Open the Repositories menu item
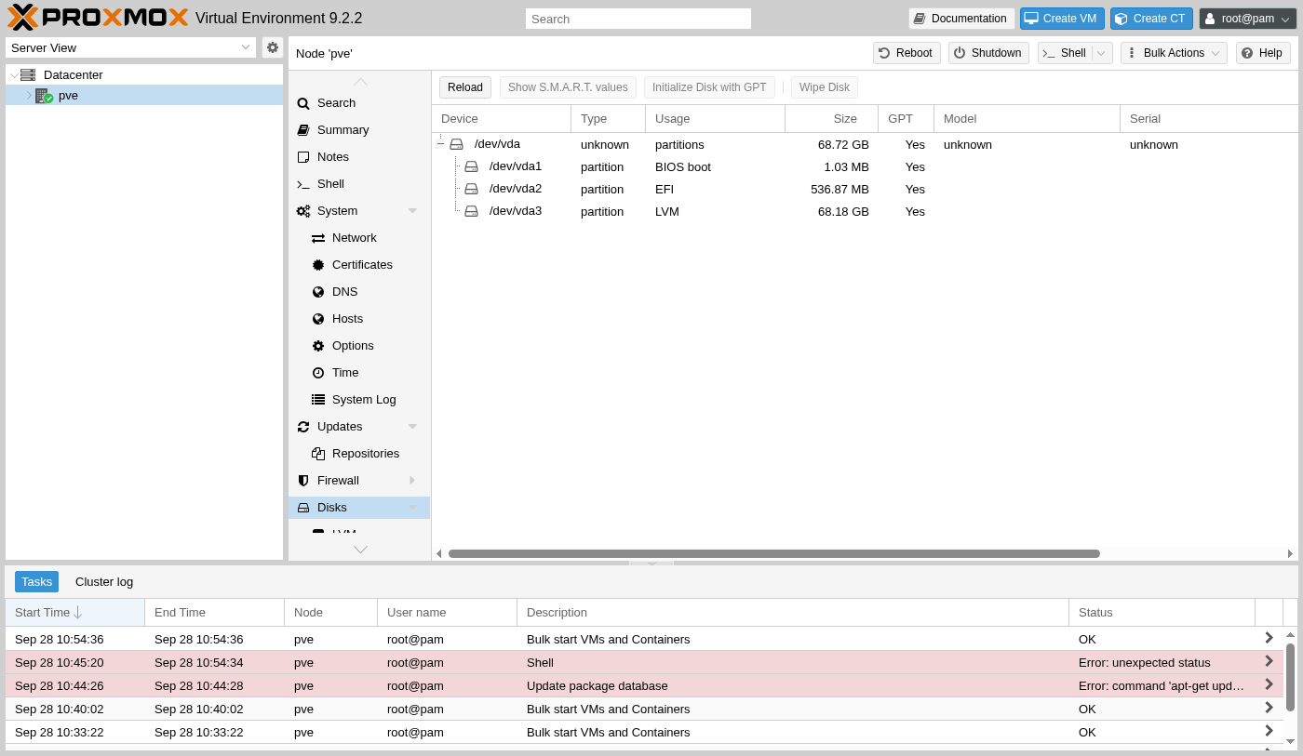The width and height of the screenshot is (1303, 756). pyautogui.click(x=359, y=454)
